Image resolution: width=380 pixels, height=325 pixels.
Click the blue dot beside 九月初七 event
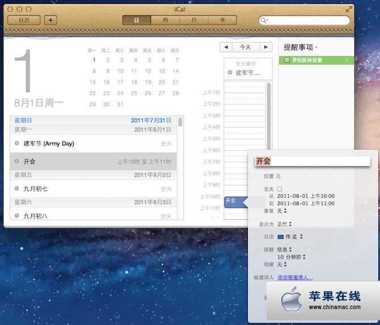[x=17, y=188]
